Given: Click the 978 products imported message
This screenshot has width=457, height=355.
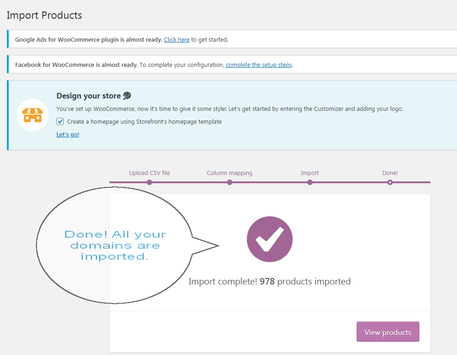Looking at the screenshot, I should 270,282.
